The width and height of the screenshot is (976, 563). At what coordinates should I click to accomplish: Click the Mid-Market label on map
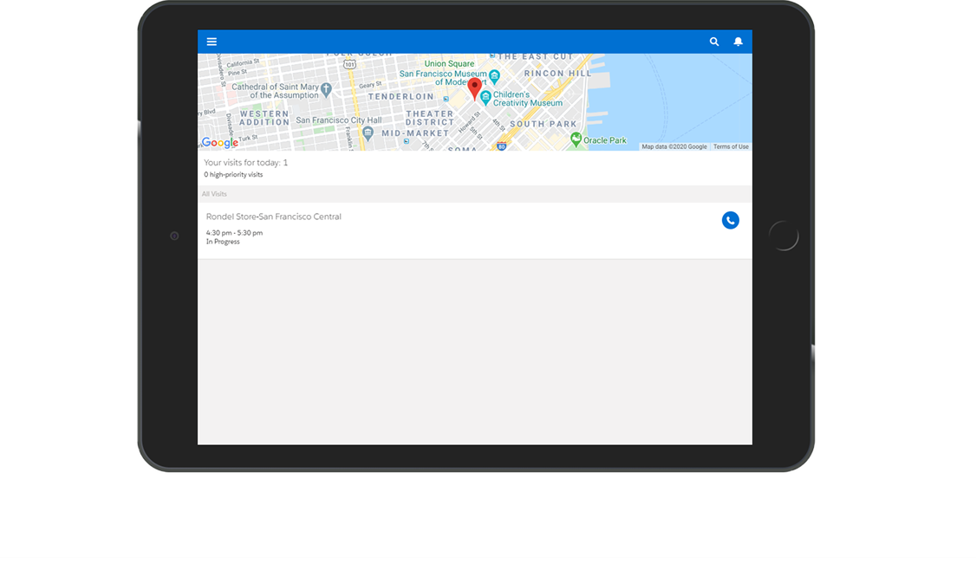[x=415, y=133]
